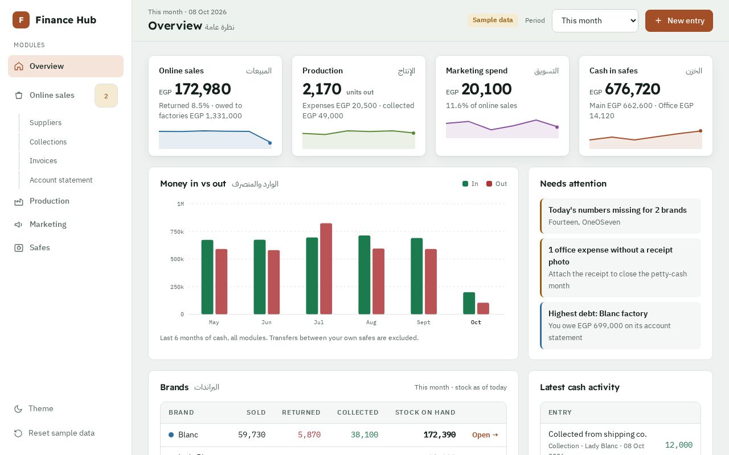Click the Reset sample data label
This screenshot has width=729, height=455.
tap(62, 433)
